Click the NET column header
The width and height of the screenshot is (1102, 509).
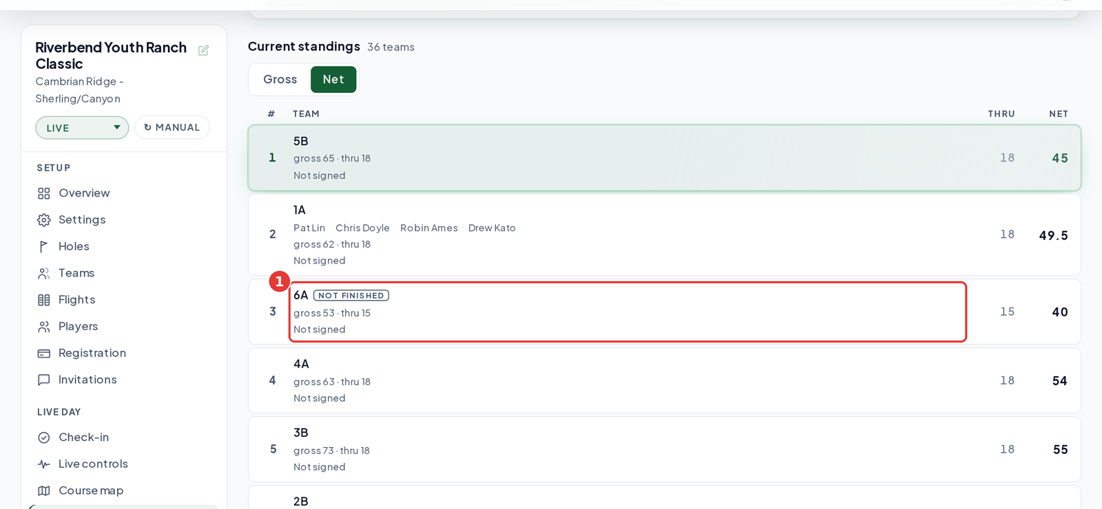tap(1059, 114)
